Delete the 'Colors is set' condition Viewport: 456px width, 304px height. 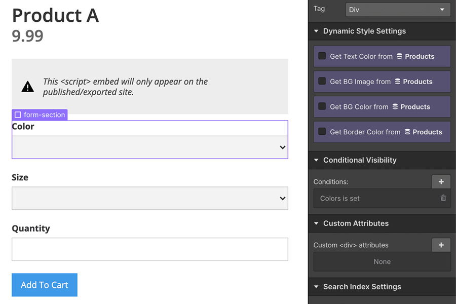443,198
